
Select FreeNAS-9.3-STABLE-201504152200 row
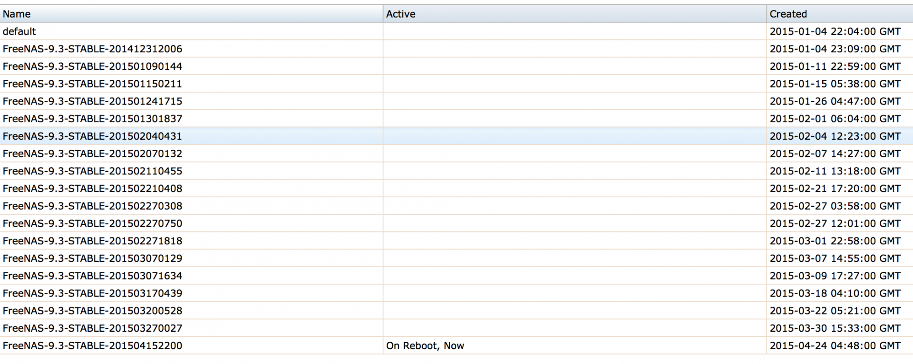pos(456,345)
